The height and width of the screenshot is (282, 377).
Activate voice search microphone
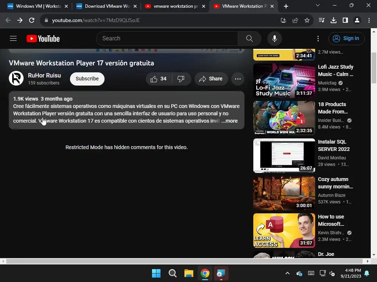coord(274,38)
